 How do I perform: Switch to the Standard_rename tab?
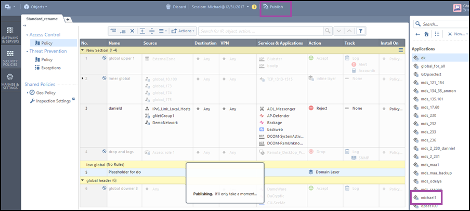pyautogui.click(x=43, y=19)
